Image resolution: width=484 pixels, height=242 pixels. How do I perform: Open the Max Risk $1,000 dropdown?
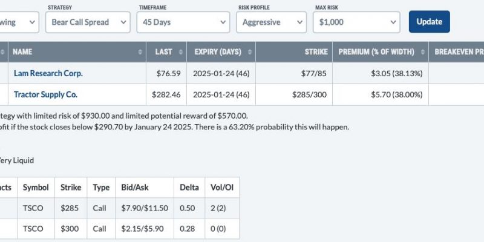click(356, 22)
